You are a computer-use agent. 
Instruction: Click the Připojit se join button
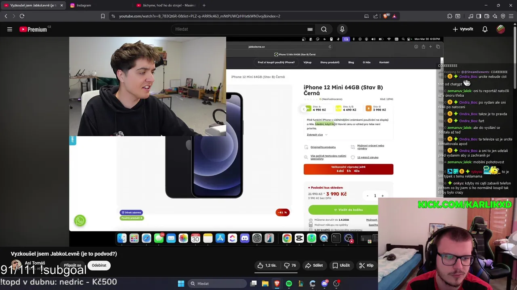click(73, 265)
